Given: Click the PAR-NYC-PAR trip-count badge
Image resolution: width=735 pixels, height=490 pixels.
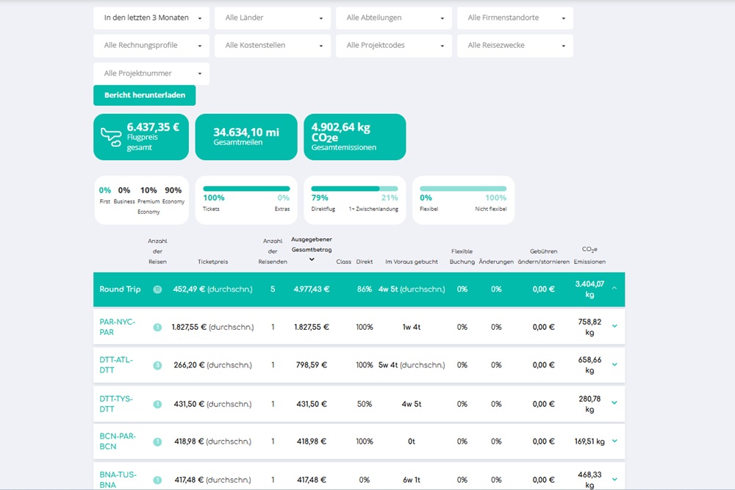Looking at the screenshot, I should [x=157, y=328].
